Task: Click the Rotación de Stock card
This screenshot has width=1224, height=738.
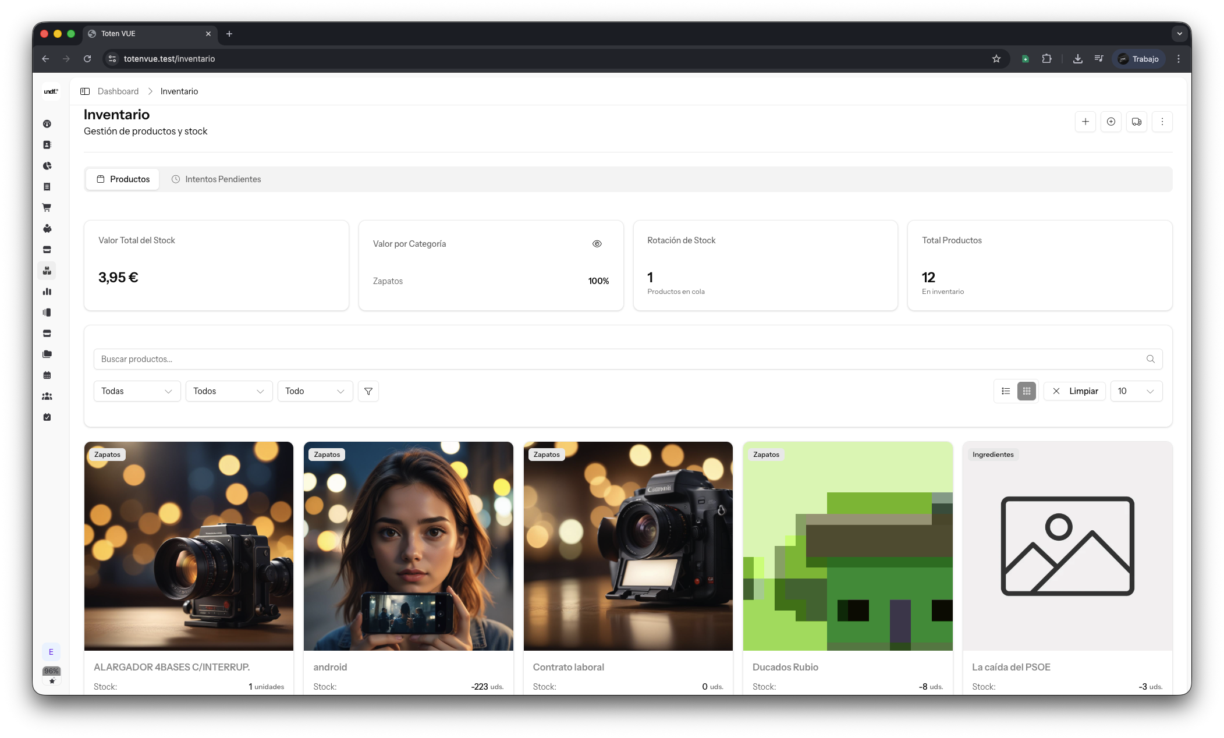Action: point(765,265)
